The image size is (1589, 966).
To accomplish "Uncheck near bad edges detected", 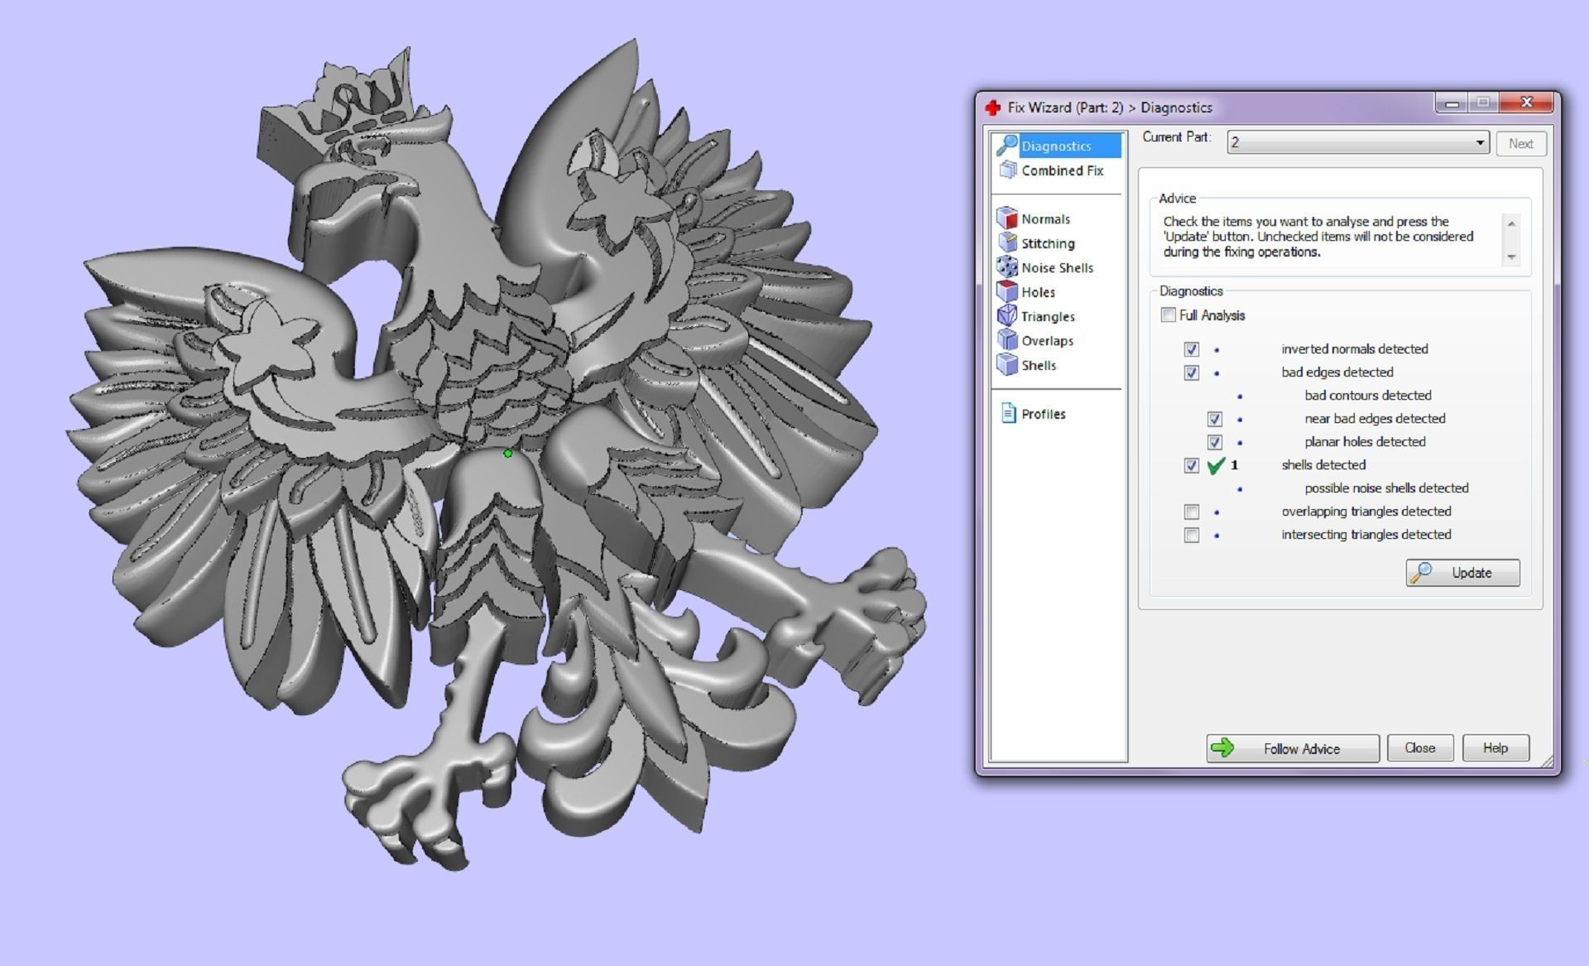I will [x=1214, y=419].
